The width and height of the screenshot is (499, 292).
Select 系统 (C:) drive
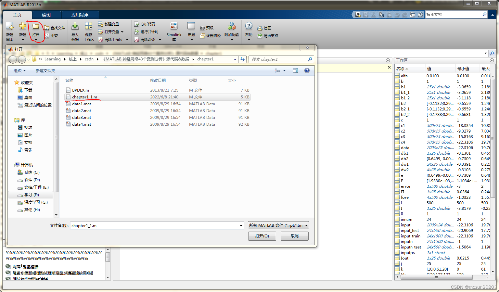click(x=32, y=172)
